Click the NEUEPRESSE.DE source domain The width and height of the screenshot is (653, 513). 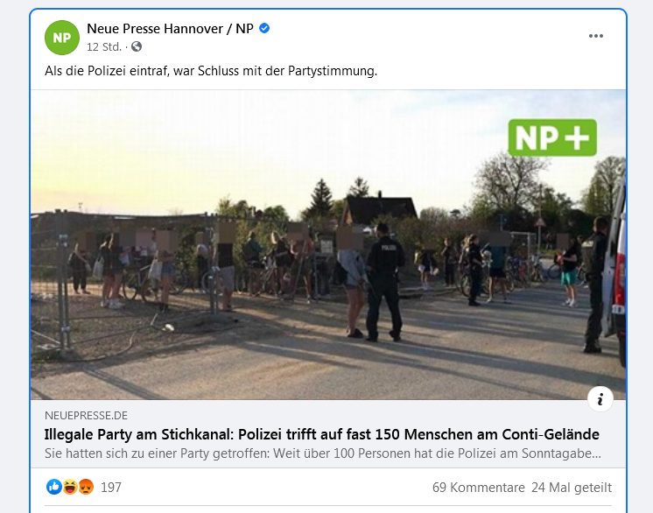86,416
